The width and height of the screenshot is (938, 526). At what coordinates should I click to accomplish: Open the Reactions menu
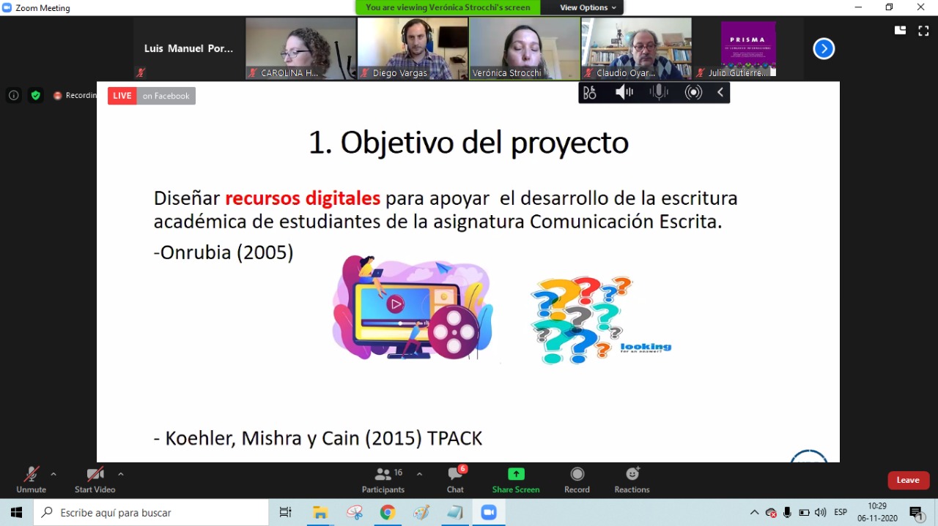click(x=632, y=479)
